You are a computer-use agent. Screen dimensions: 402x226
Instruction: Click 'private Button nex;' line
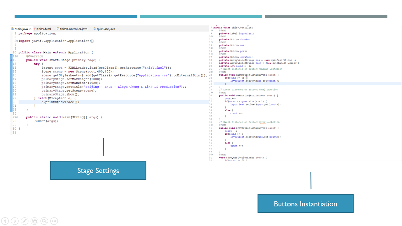click(232, 45)
